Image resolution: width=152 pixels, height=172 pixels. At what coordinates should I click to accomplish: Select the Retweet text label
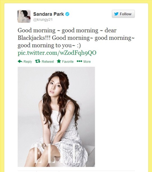[48, 62]
